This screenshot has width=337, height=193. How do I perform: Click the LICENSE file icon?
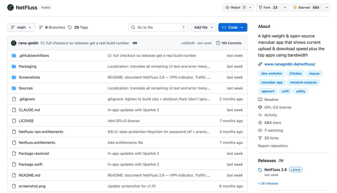[x=14, y=121]
